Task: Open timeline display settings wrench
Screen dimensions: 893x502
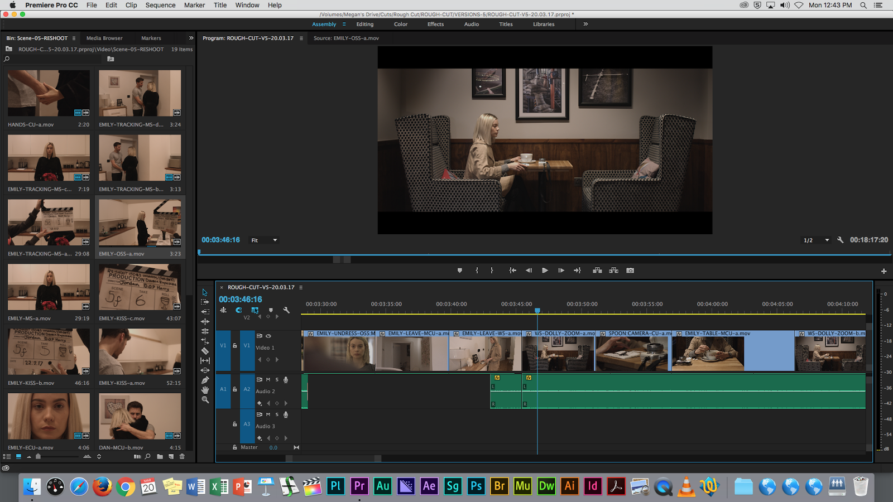Action: click(x=286, y=310)
